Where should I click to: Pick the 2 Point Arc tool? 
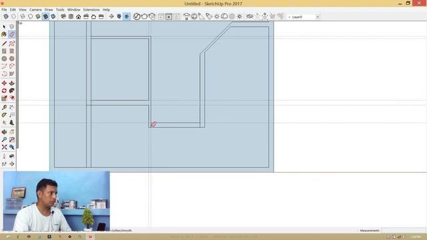click(12, 66)
